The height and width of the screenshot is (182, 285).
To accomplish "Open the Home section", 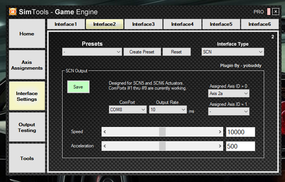I will click(x=27, y=33).
